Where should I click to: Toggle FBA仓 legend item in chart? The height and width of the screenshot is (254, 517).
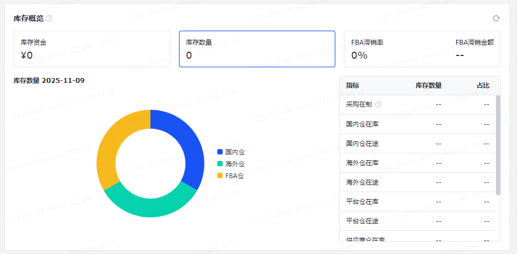(x=230, y=175)
